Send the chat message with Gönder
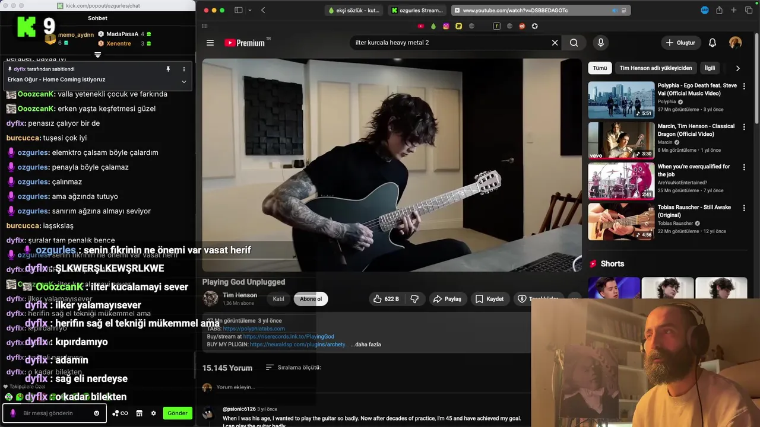 point(177,413)
